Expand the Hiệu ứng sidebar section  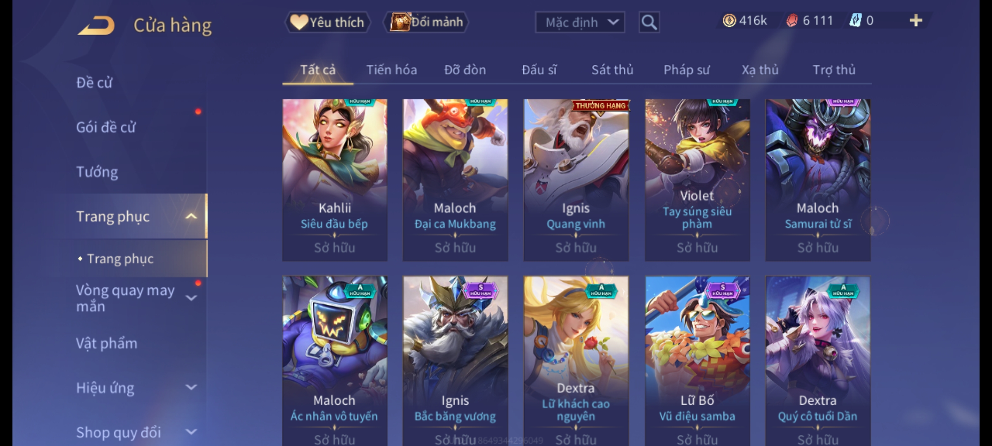tap(191, 387)
